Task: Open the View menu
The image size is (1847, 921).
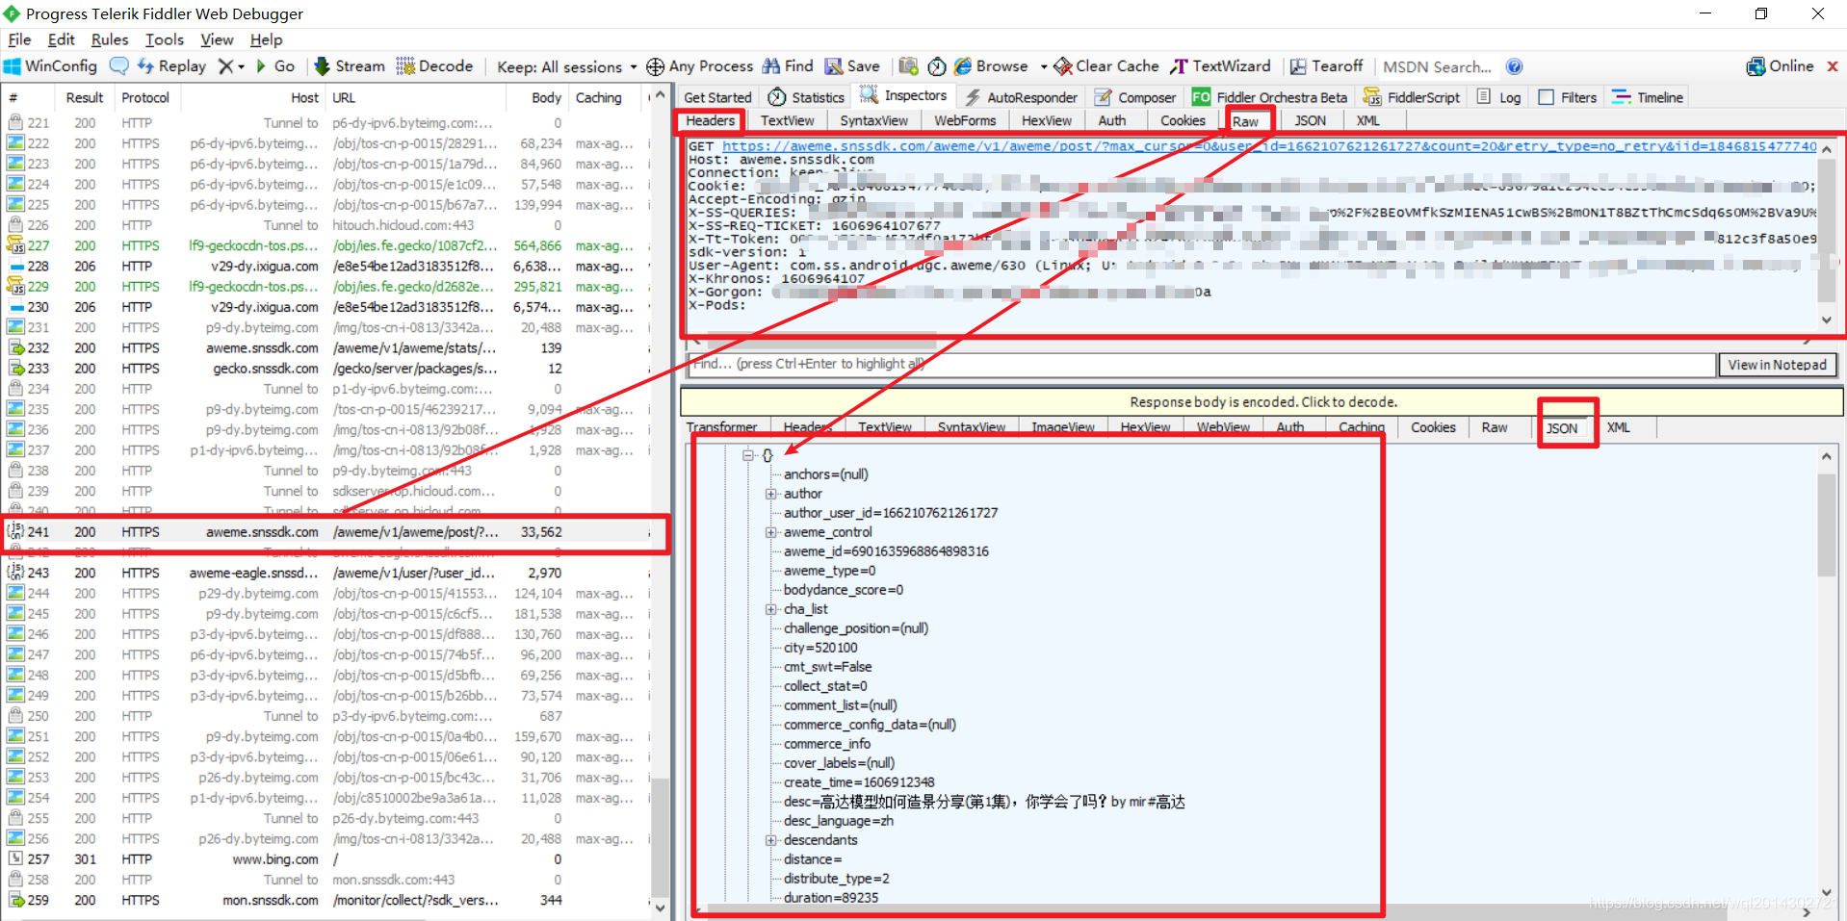Action: [x=217, y=39]
